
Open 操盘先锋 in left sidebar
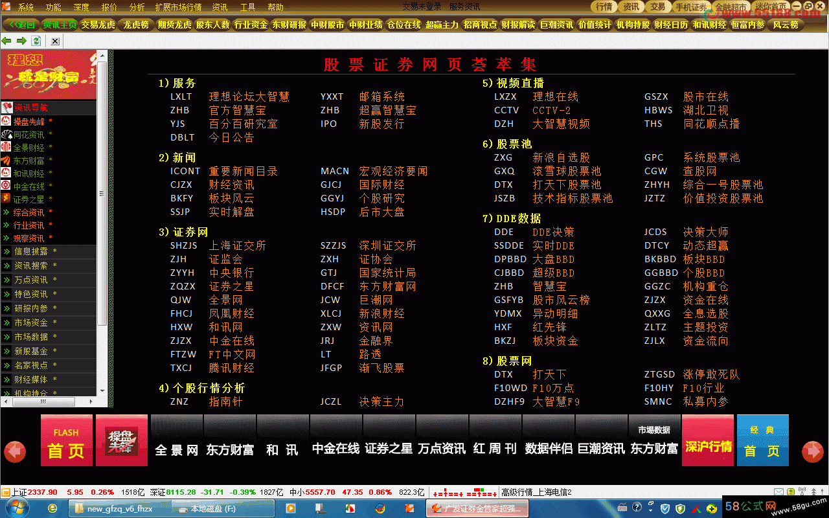29,121
